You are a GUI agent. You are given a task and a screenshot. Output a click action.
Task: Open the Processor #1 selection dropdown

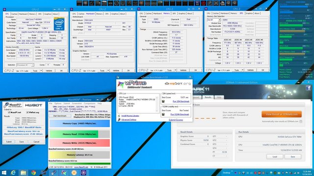tap(25, 65)
